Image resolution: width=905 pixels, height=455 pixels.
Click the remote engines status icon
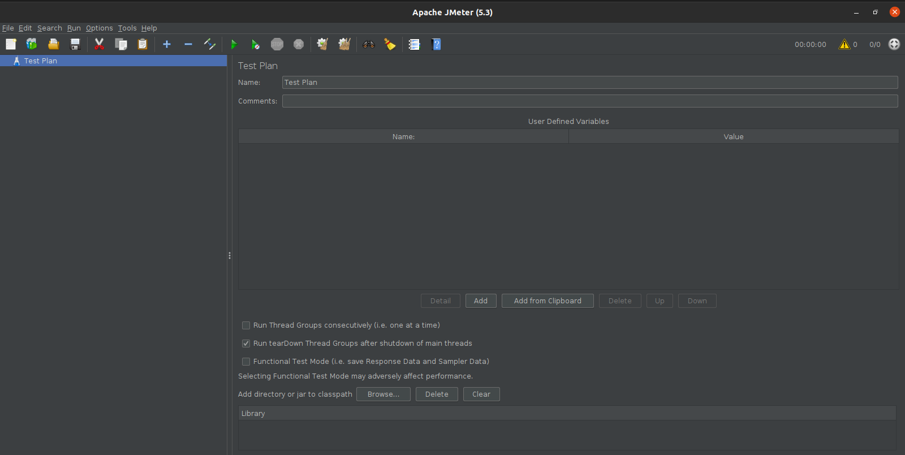[x=894, y=44]
